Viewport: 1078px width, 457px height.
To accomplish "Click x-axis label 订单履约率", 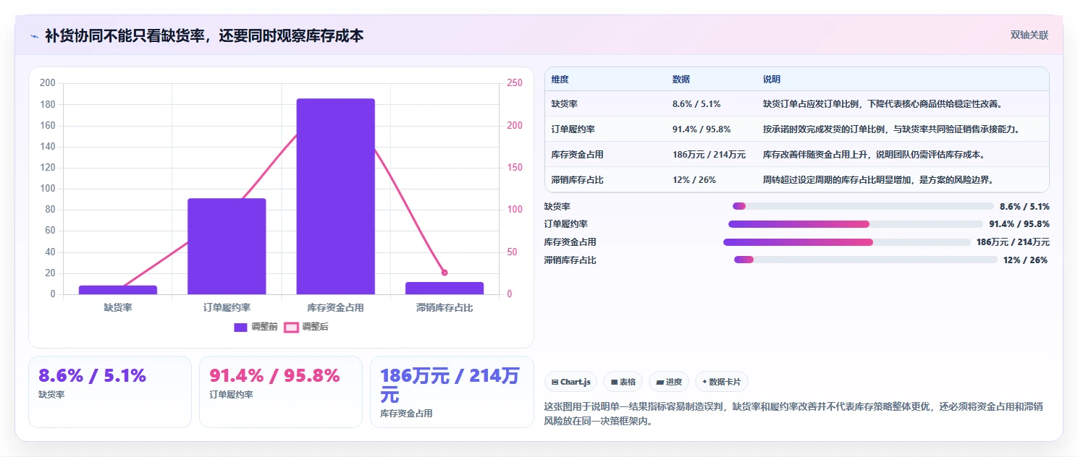I will click(x=227, y=308).
